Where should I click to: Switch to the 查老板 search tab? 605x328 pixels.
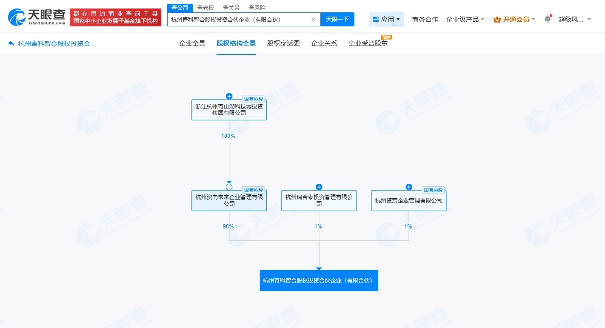[205, 7]
